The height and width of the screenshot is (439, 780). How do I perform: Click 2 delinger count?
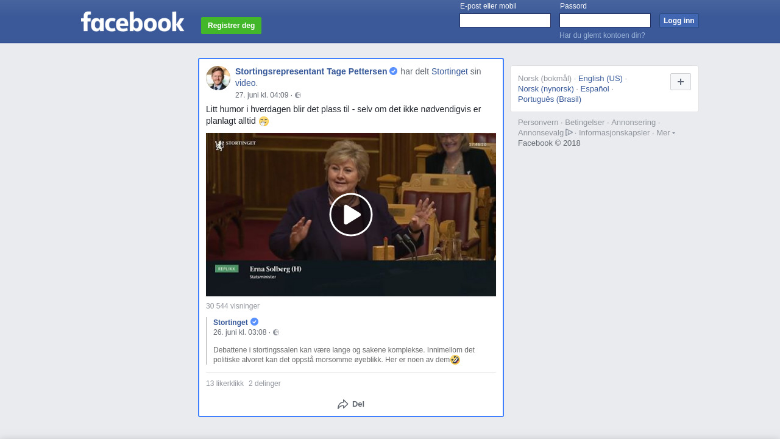click(x=264, y=384)
